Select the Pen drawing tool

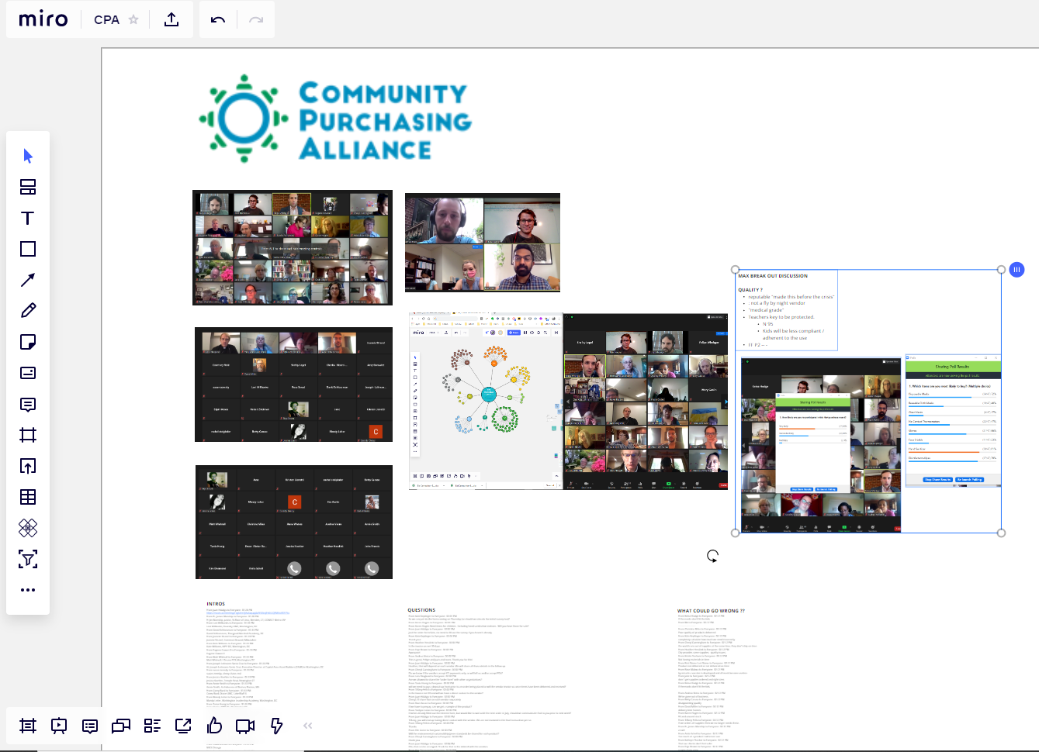click(x=28, y=311)
